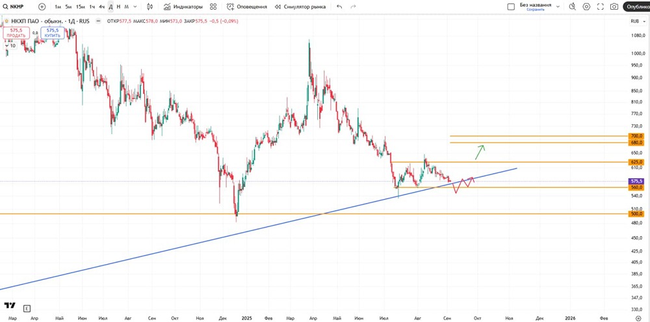Open Оповещения alerts
The height and width of the screenshot is (322, 650).
click(247, 7)
